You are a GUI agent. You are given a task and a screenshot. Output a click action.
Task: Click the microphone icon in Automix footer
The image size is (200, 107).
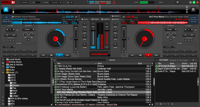(168, 104)
